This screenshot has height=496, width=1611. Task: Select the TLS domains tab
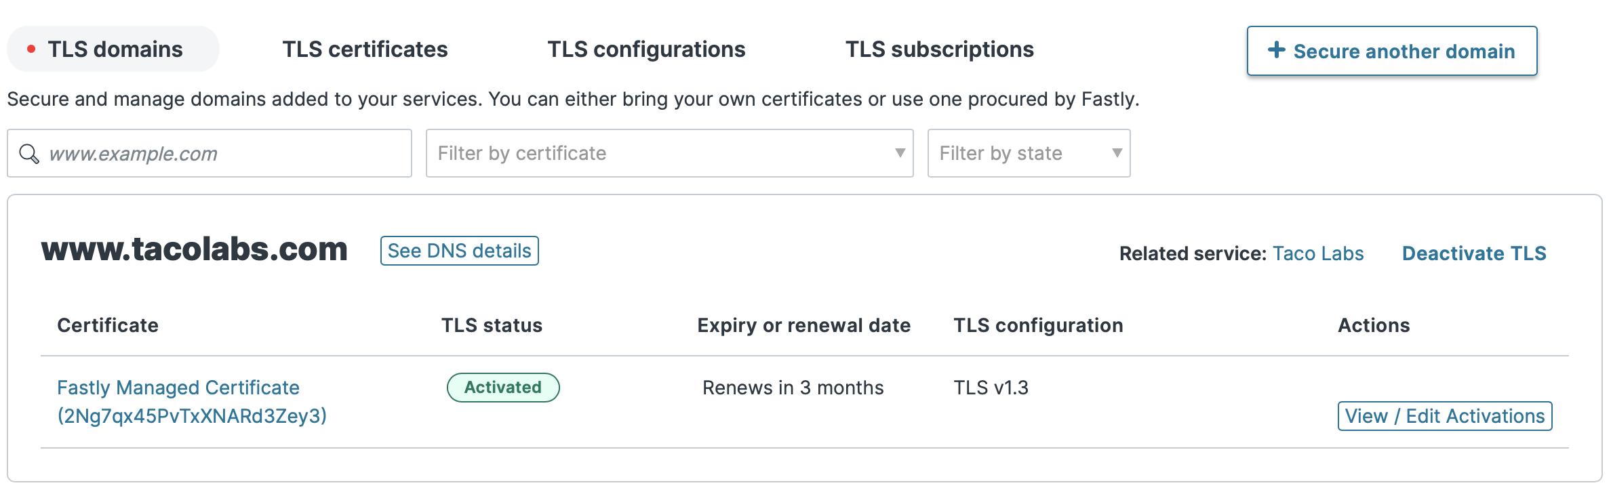point(113,49)
